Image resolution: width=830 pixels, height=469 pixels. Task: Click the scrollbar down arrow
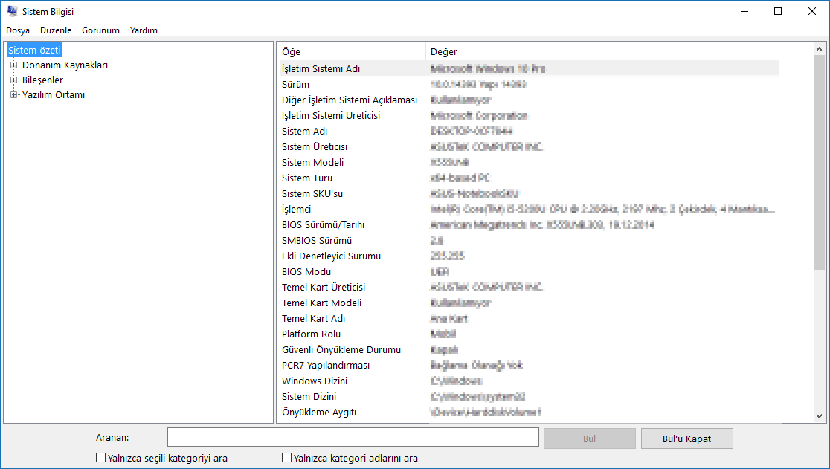(819, 416)
